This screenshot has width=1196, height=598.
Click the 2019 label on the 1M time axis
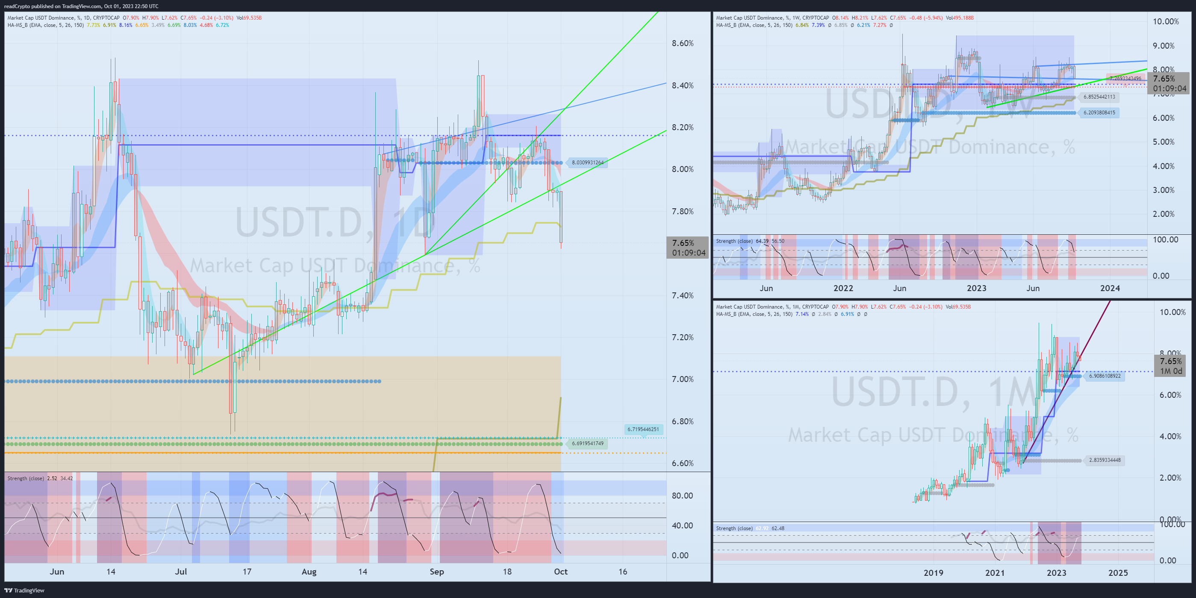pyautogui.click(x=933, y=573)
